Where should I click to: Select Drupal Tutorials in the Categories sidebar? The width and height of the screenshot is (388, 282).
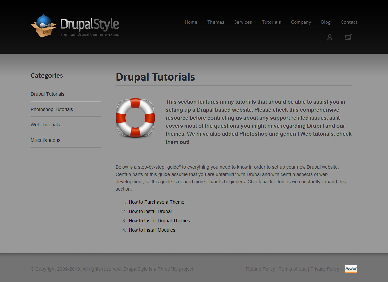(x=48, y=94)
